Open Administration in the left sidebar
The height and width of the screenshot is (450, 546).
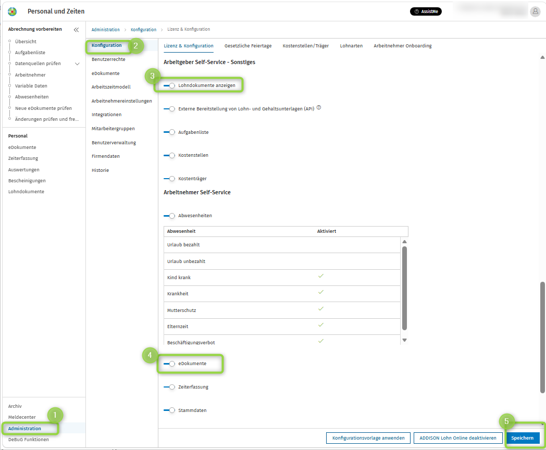tap(24, 429)
